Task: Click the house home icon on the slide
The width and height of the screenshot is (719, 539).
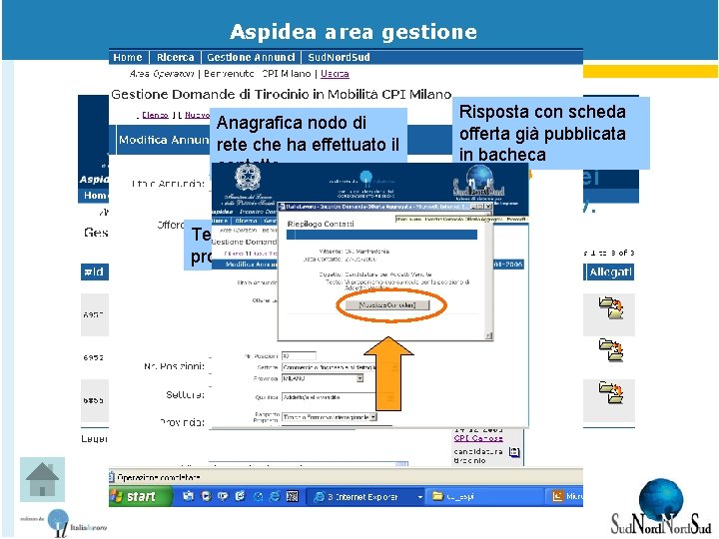Action: tap(42, 479)
